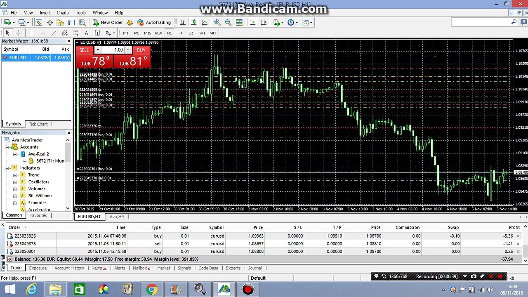The image size is (528, 297).
Task: Open the Indicators list dropdown
Action: pyautogui.click(x=278, y=23)
